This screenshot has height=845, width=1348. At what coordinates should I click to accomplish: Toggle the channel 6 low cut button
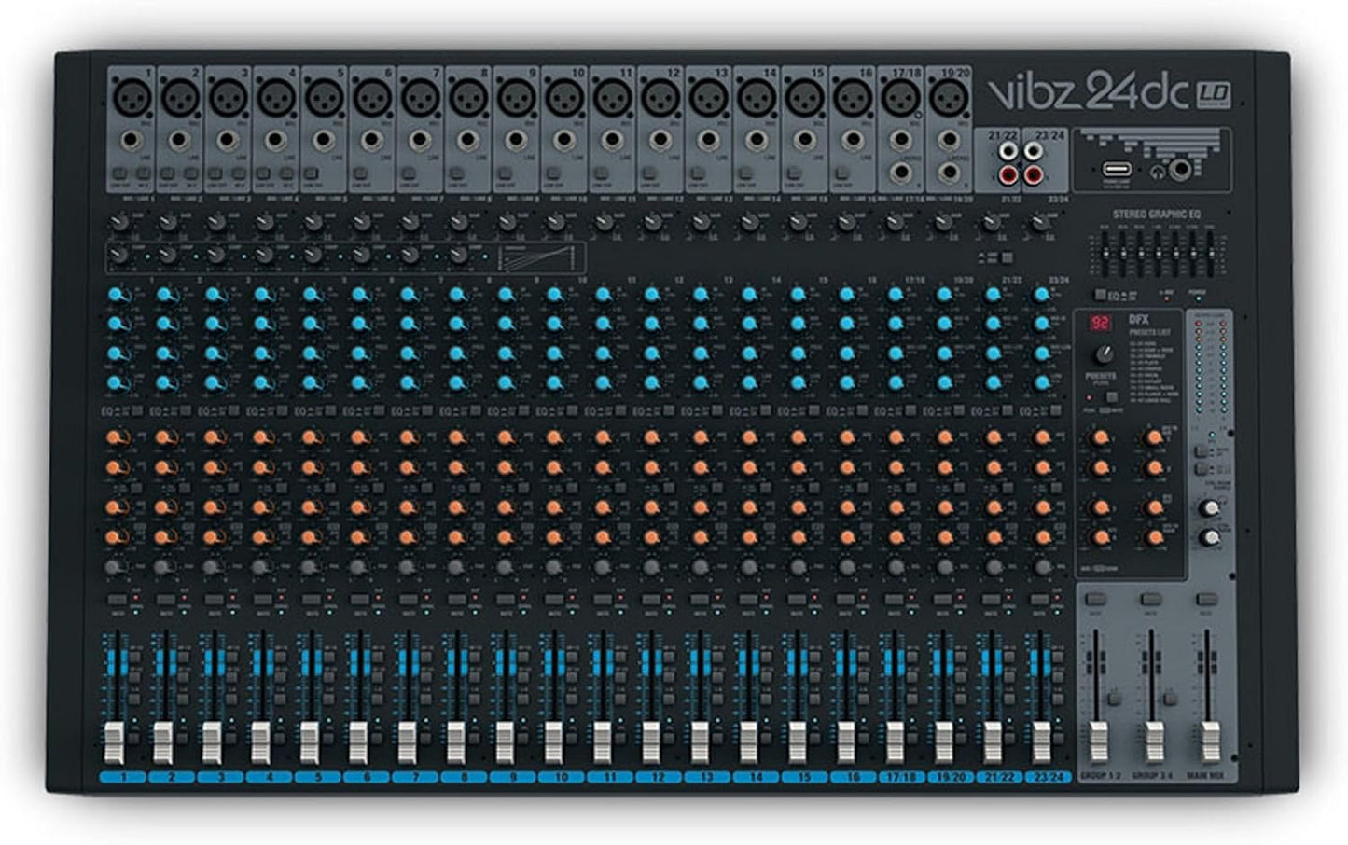pyautogui.click(x=360, y=174)
